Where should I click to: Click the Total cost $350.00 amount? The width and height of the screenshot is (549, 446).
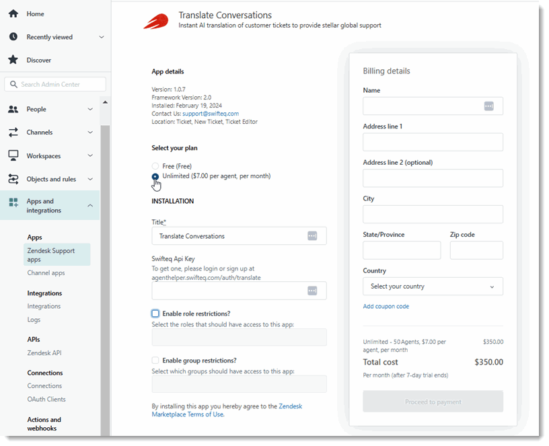[488, 362]
